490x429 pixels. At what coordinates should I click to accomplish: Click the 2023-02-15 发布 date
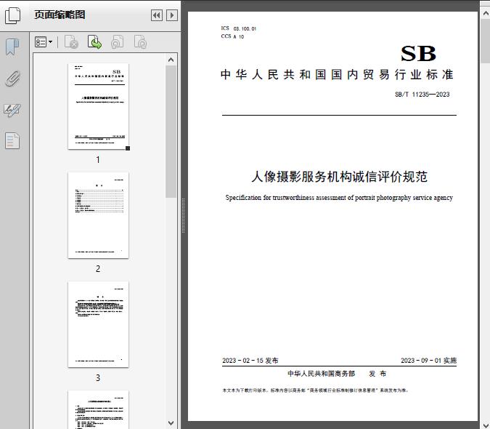(250, 361)
